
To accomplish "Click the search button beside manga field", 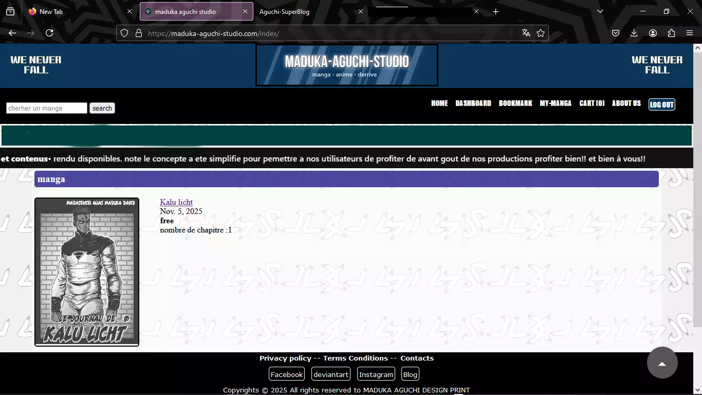I will (x=102, y=108).
